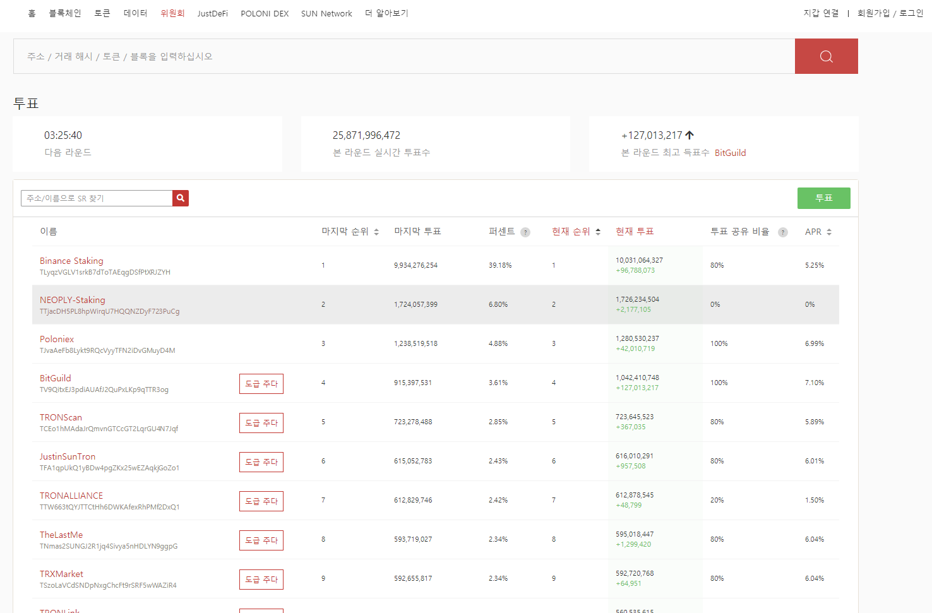Click the small SR search magnifier icon
This screenshot has height=613, width=932.
coord(181,198)
